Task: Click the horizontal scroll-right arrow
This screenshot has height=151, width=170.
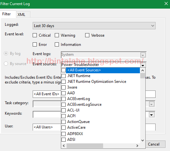Action: click(x=137, y=146)
